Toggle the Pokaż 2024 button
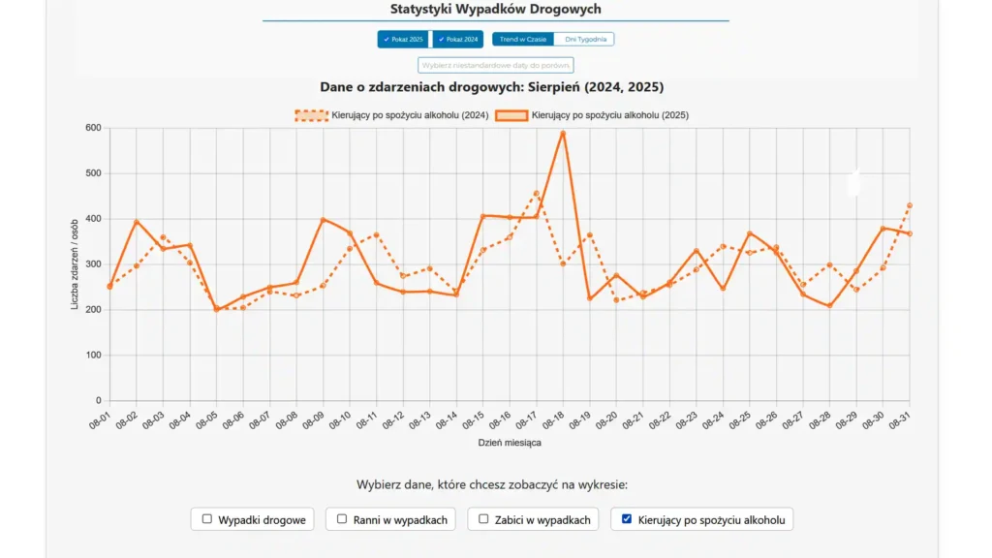Screen dimensions: 992x558 pyautogui.click(x=458, y=39)
